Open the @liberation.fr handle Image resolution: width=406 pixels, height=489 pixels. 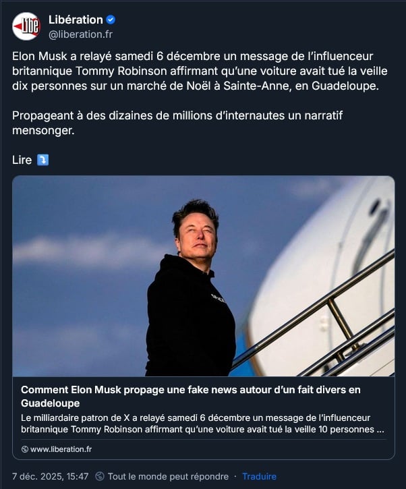point(80,34)
